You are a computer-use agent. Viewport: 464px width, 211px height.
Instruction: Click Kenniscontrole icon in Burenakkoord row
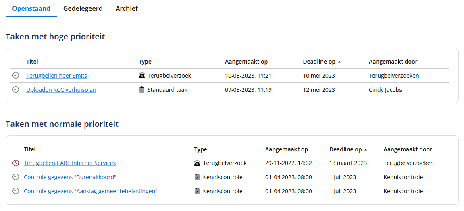click(197, 177)
